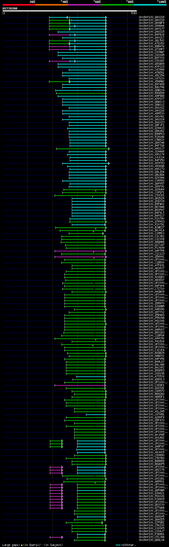
Task: Select hit UniRef100_A9TF93
Action: (152, 163)
